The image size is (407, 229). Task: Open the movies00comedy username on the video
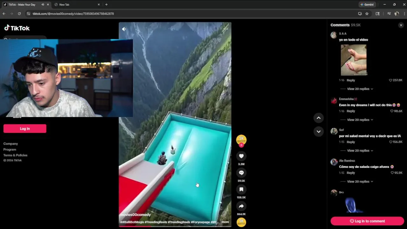click(x=135, y=215)
